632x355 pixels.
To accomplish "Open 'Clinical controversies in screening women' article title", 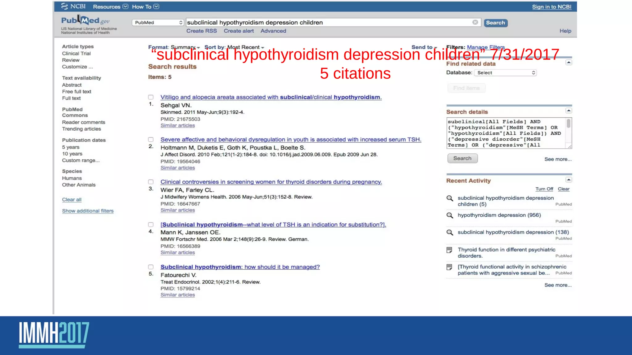I will click(x=271, y=182).
